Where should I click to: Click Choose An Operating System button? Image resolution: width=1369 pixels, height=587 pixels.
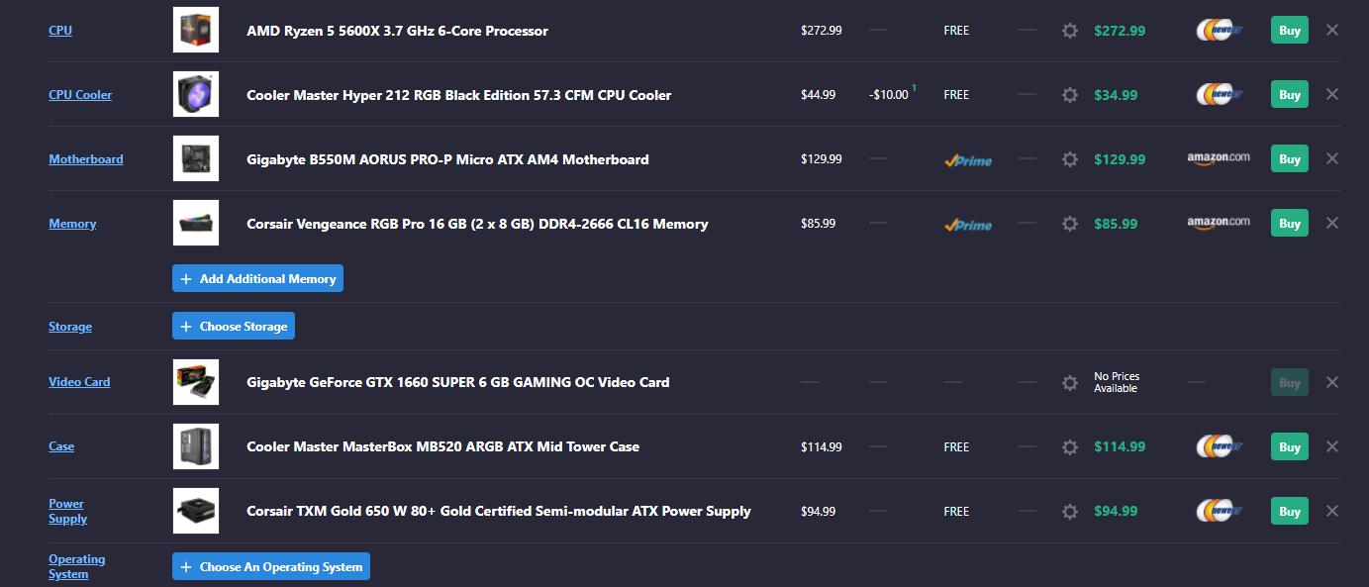click(271, 567)
